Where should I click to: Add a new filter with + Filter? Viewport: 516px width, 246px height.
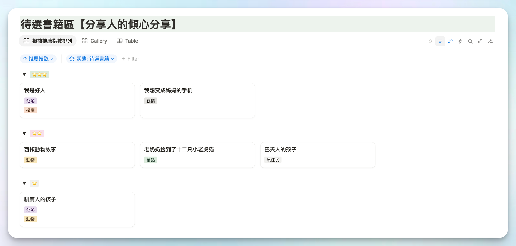pos(131,59)
